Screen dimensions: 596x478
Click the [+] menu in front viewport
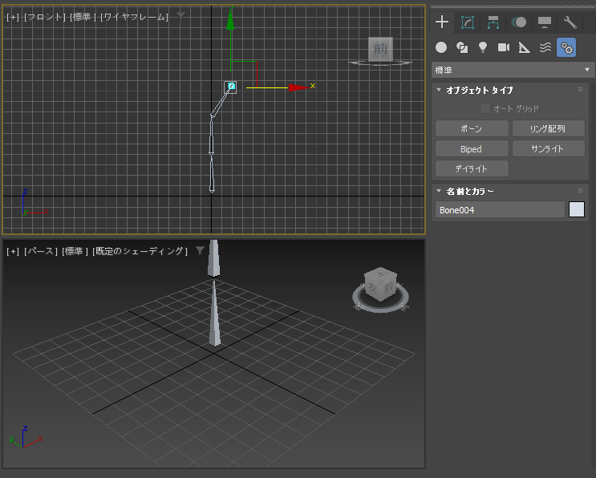13,17
